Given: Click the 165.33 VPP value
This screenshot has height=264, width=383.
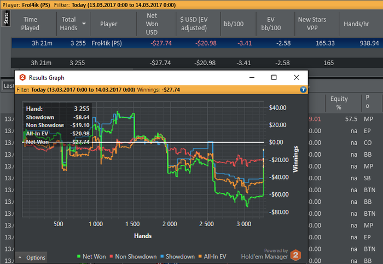Looking at the screenshot, I should pyautogui.click(x=325, y=43).
